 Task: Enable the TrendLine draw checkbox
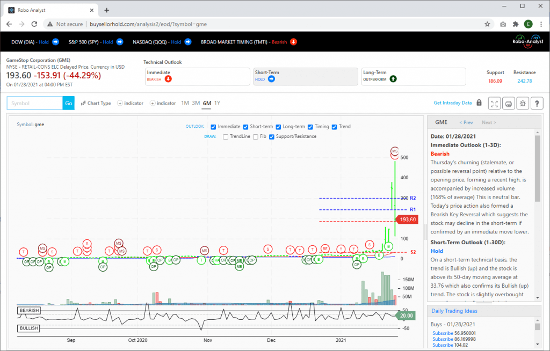pyautogui.click(x=226, y=137)
